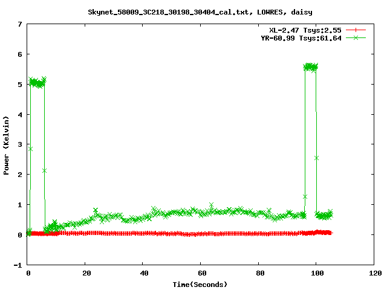
Task: Click the x-axis tick label 100
Action: tap(317, 273)
